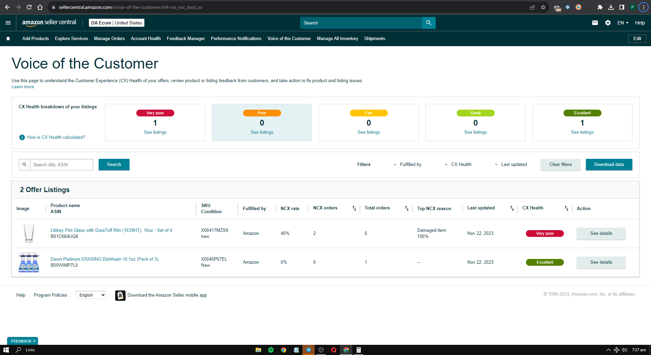
Task: Focus the Search title, ASIN input field
Action: click(x=62, y=165)
